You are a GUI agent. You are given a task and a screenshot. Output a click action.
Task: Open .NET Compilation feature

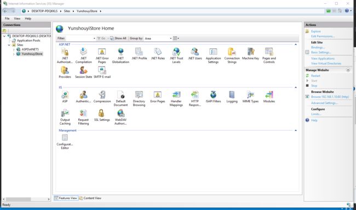pyautogui.click(x=83, y=56)
